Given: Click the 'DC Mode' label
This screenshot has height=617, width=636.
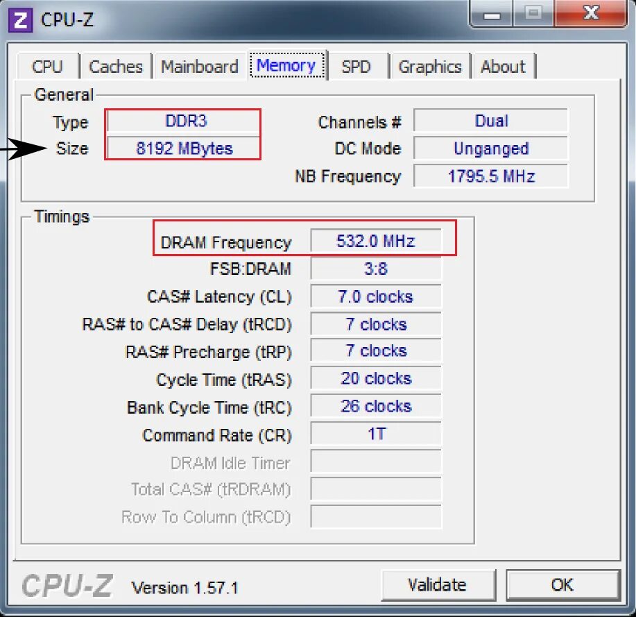Looking at the screenshot, I should click(368, 149).
